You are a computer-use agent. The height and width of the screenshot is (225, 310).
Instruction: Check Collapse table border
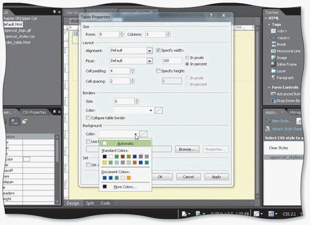(x=88, y=118)
